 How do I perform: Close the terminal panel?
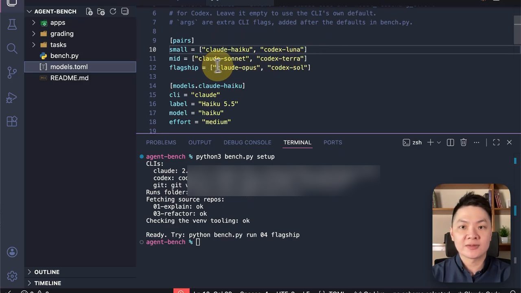(509, 142)
